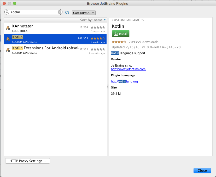Click Kotlin Extensions star rating

point(98,49)
